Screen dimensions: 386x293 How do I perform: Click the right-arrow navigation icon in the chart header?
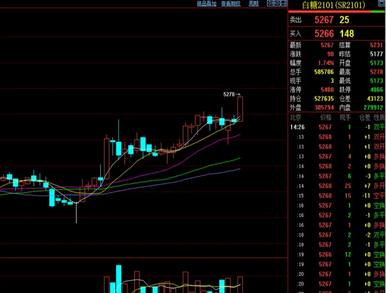tap(277, 3)
